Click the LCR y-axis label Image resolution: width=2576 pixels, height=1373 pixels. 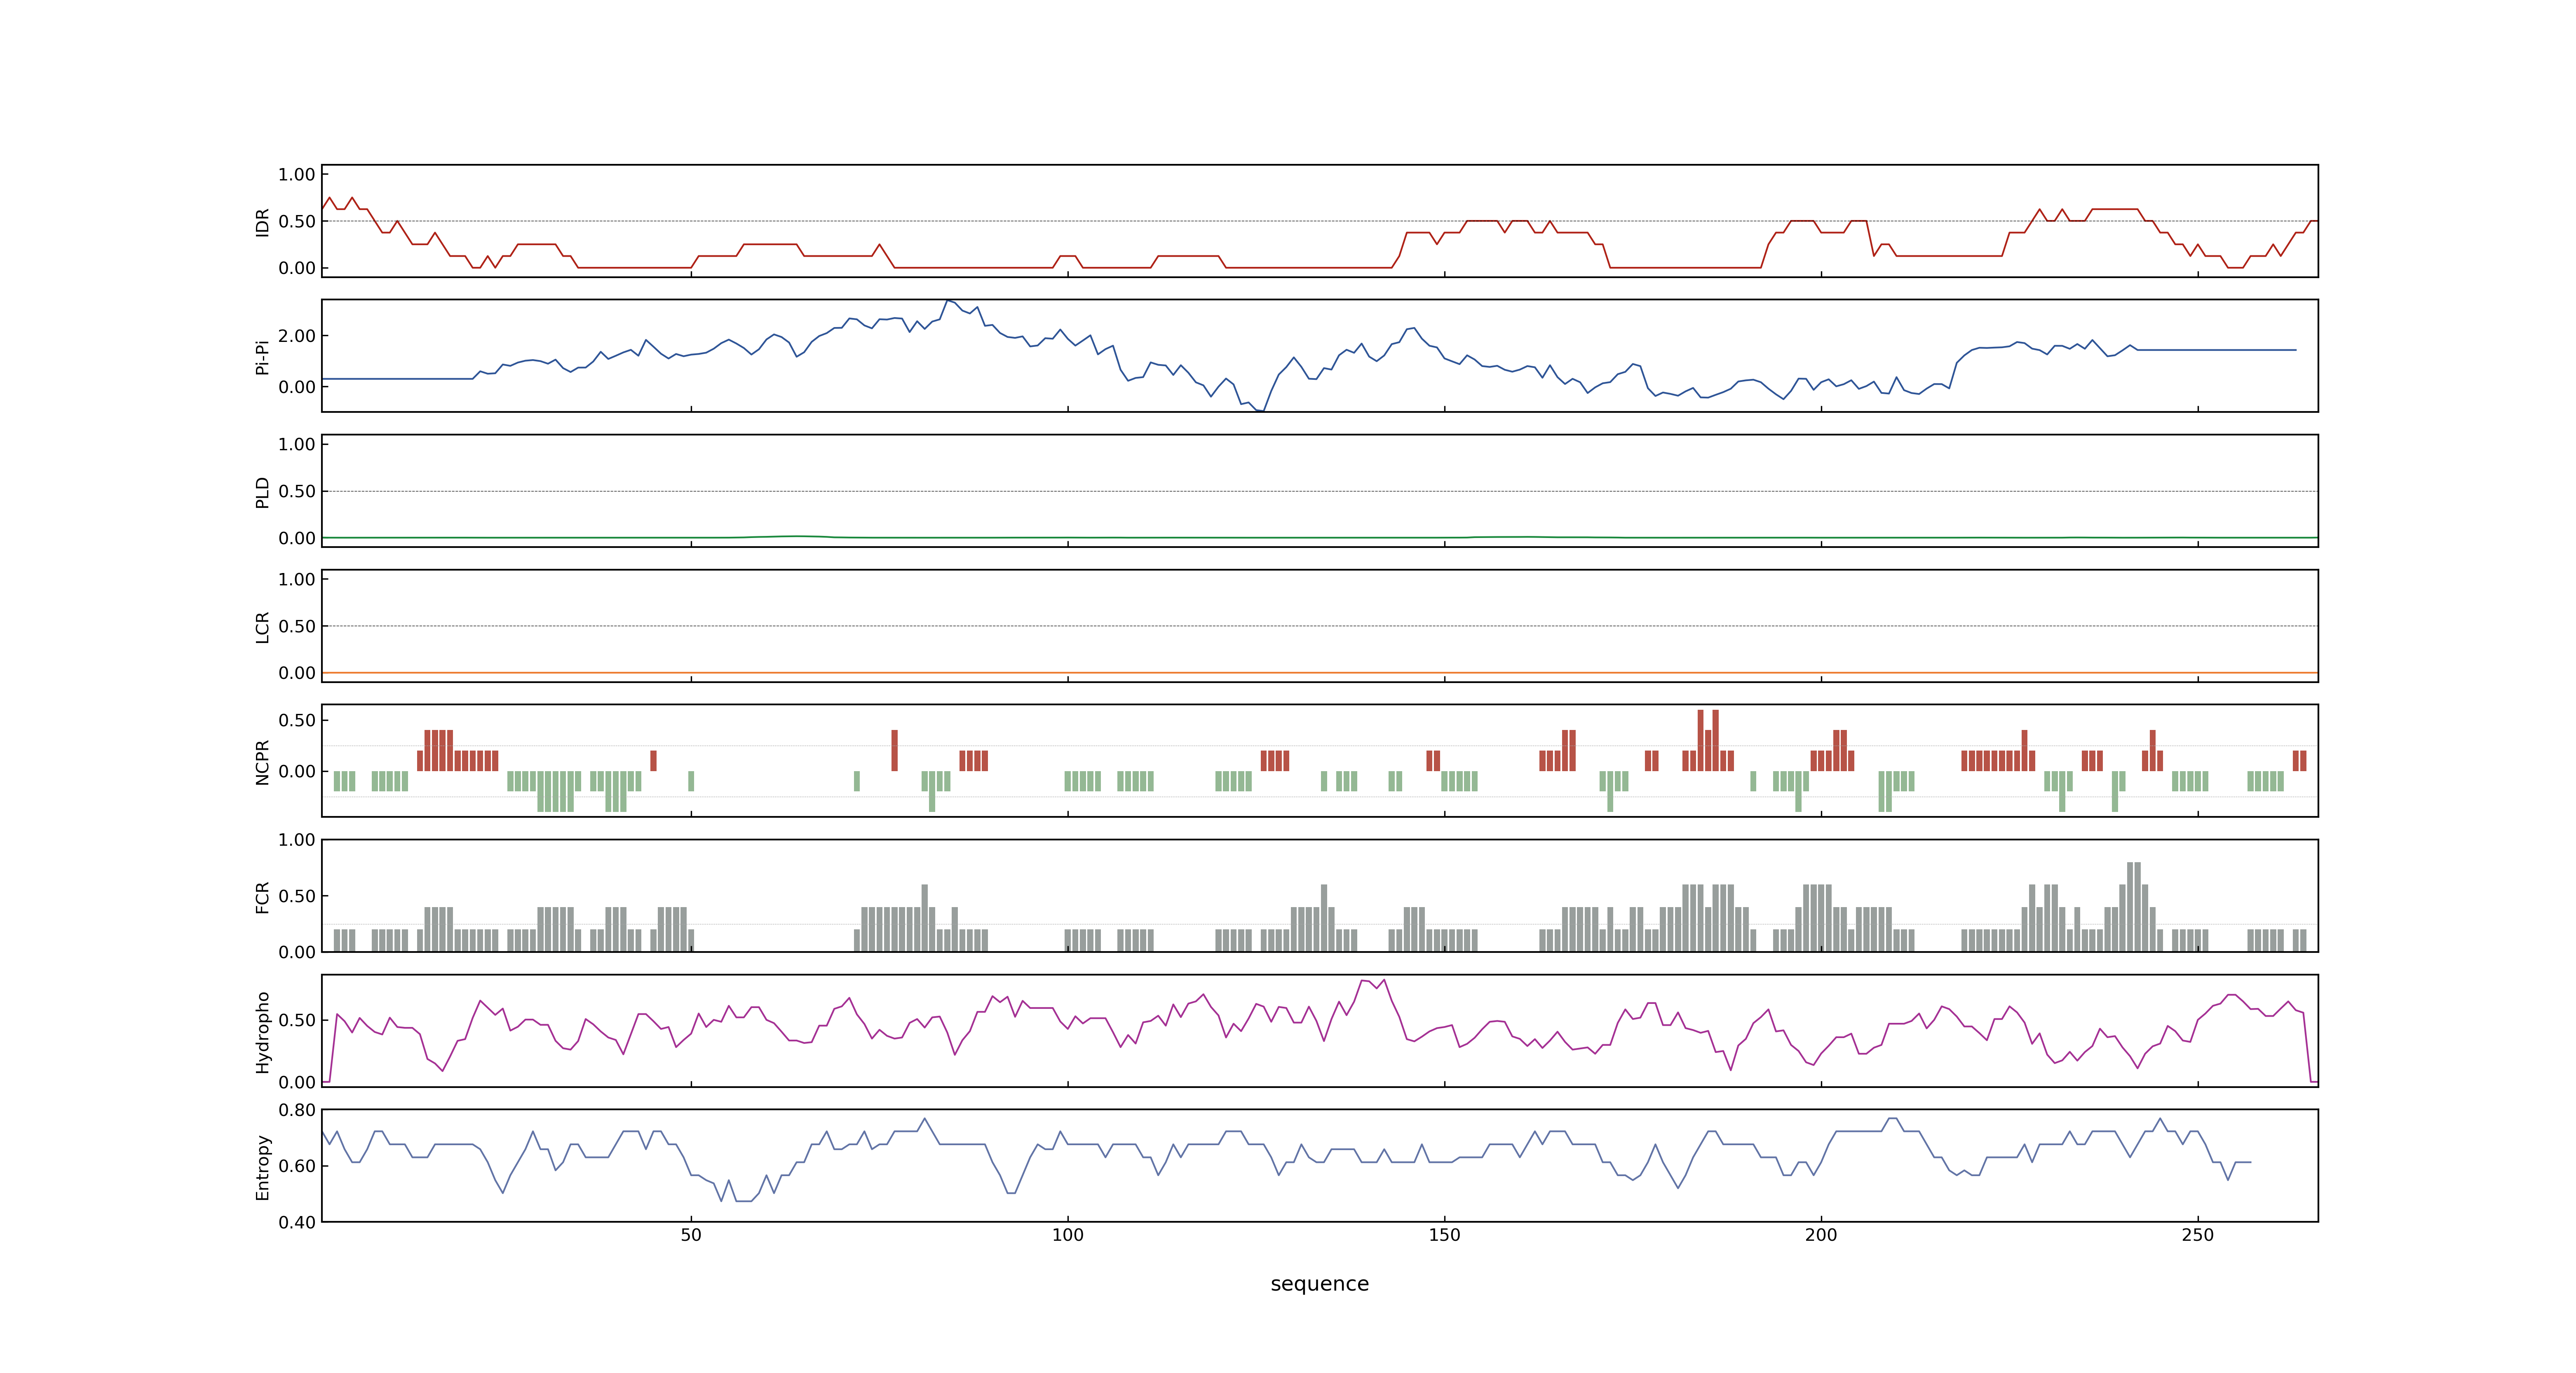(x=262, y=627)
